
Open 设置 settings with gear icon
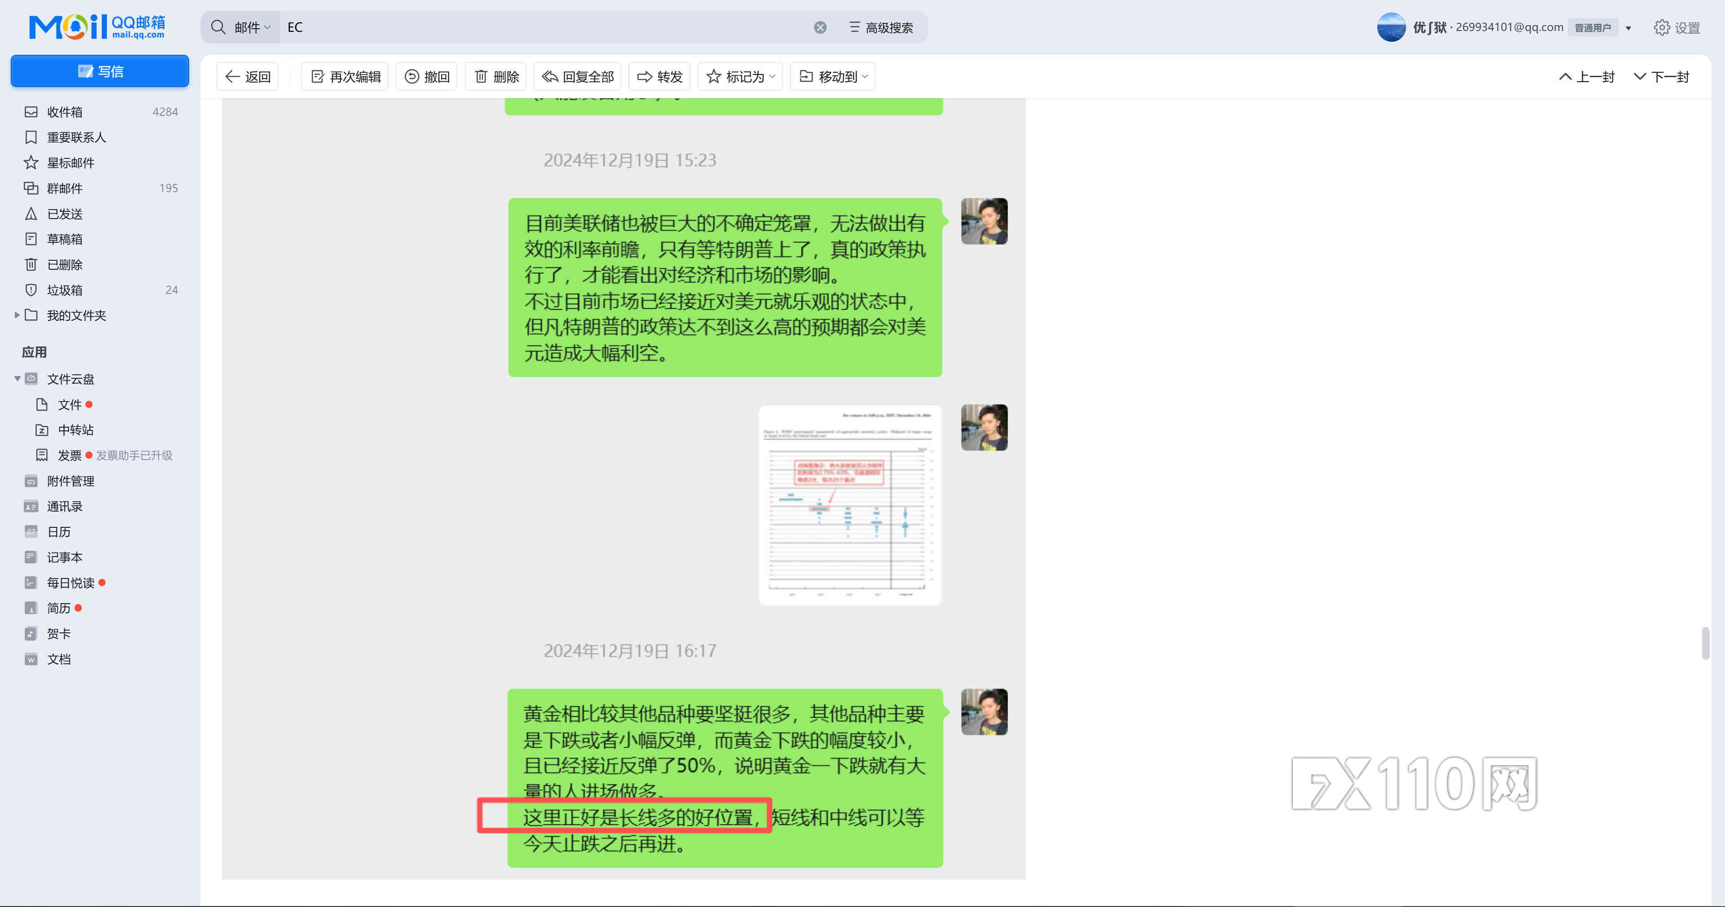point(1677,27)
